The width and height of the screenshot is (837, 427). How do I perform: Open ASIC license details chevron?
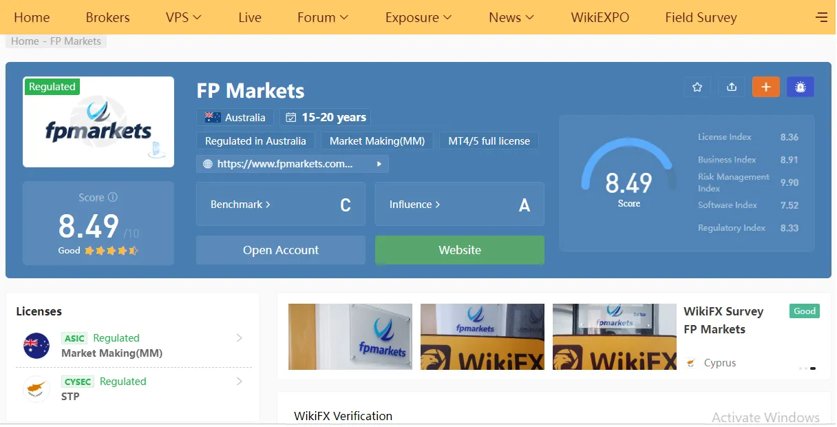point(240,338)
